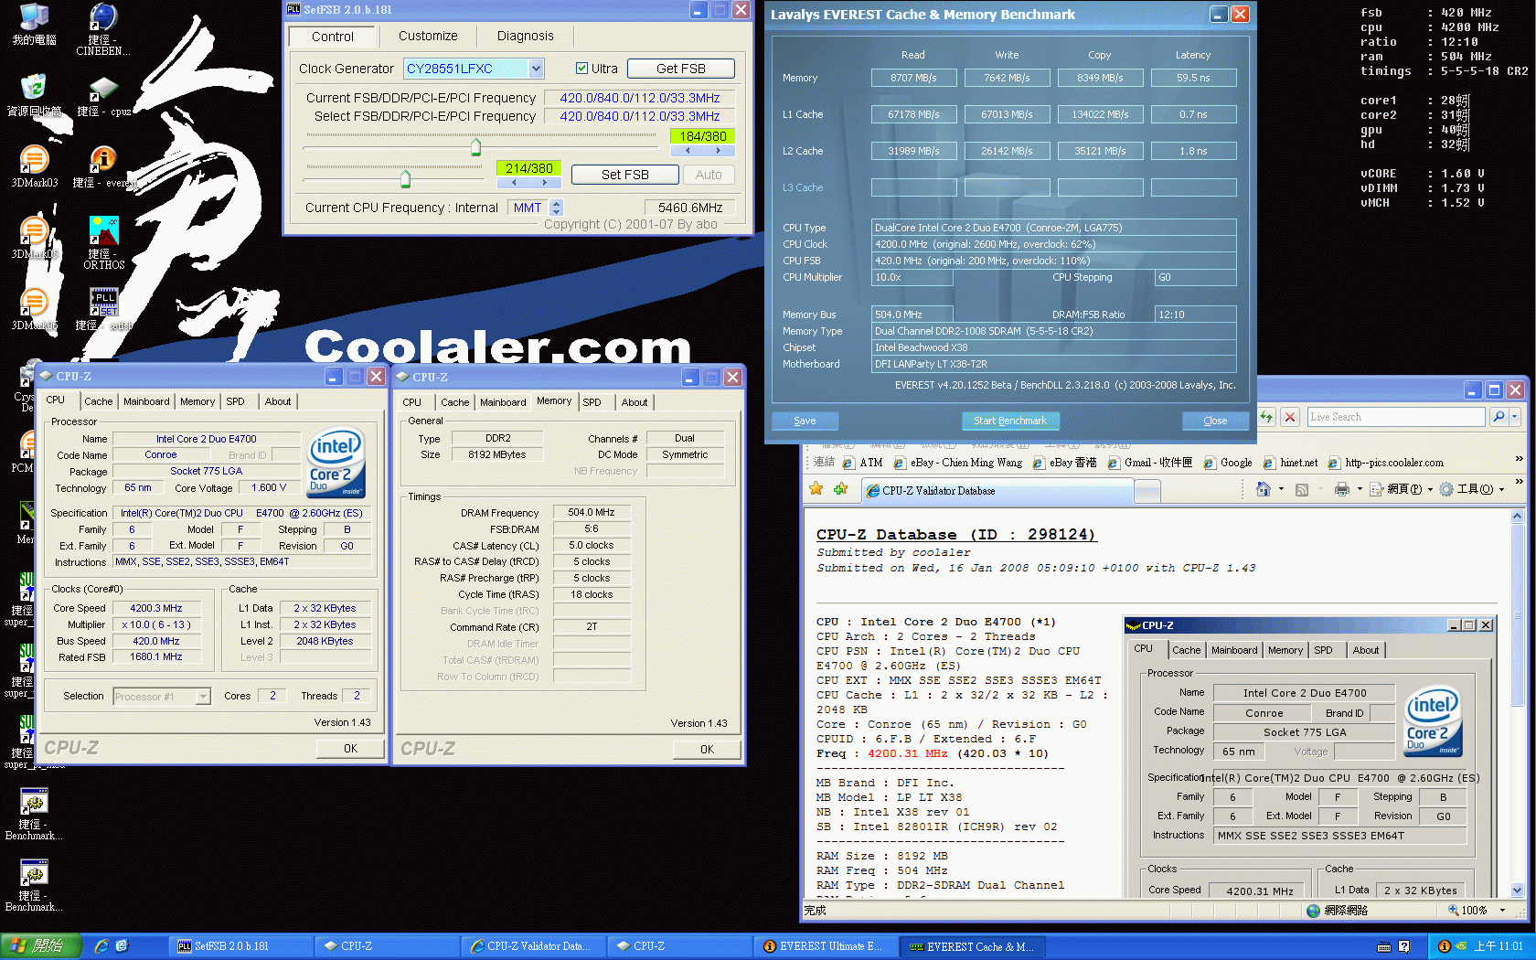Click the 'CPU-Z Database (ID : 298124)' heading

point(955,535)
